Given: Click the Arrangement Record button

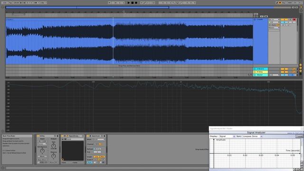Looking at the screenshot, I should coord(136,3).
